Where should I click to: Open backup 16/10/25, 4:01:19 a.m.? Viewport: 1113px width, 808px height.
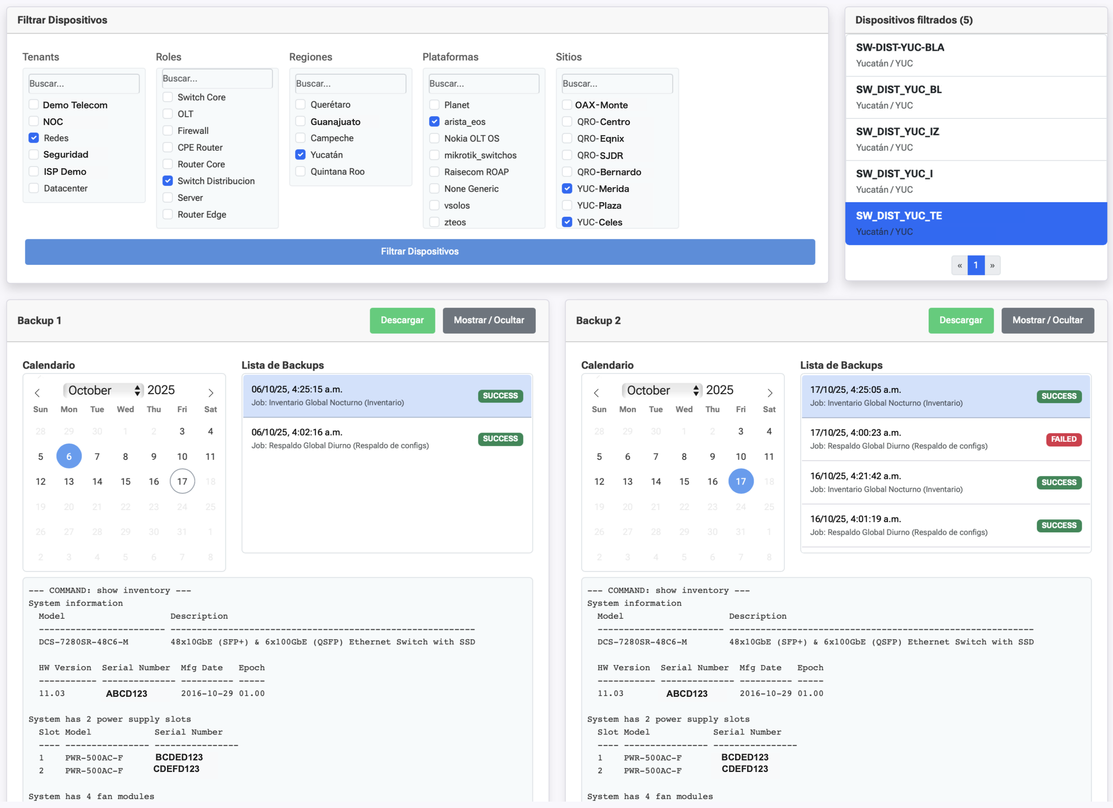[x=946, y=525]
